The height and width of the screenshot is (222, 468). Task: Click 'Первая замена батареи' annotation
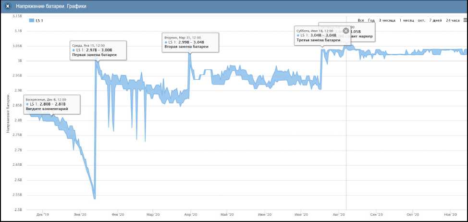94,55
